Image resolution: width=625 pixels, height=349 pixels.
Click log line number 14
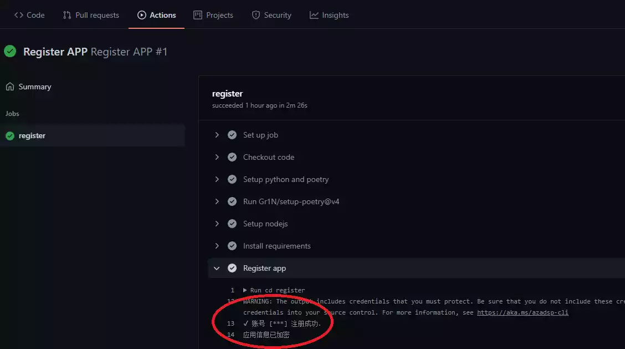(x=231, y=335)
